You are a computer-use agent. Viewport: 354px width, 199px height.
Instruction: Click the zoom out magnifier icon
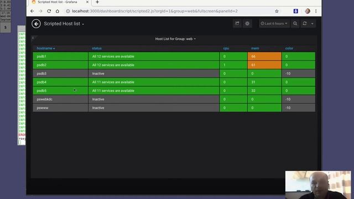coord(295,23)
